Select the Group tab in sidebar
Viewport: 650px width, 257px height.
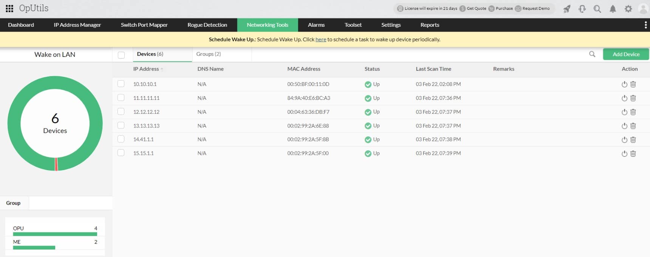[x=14, y=203]
